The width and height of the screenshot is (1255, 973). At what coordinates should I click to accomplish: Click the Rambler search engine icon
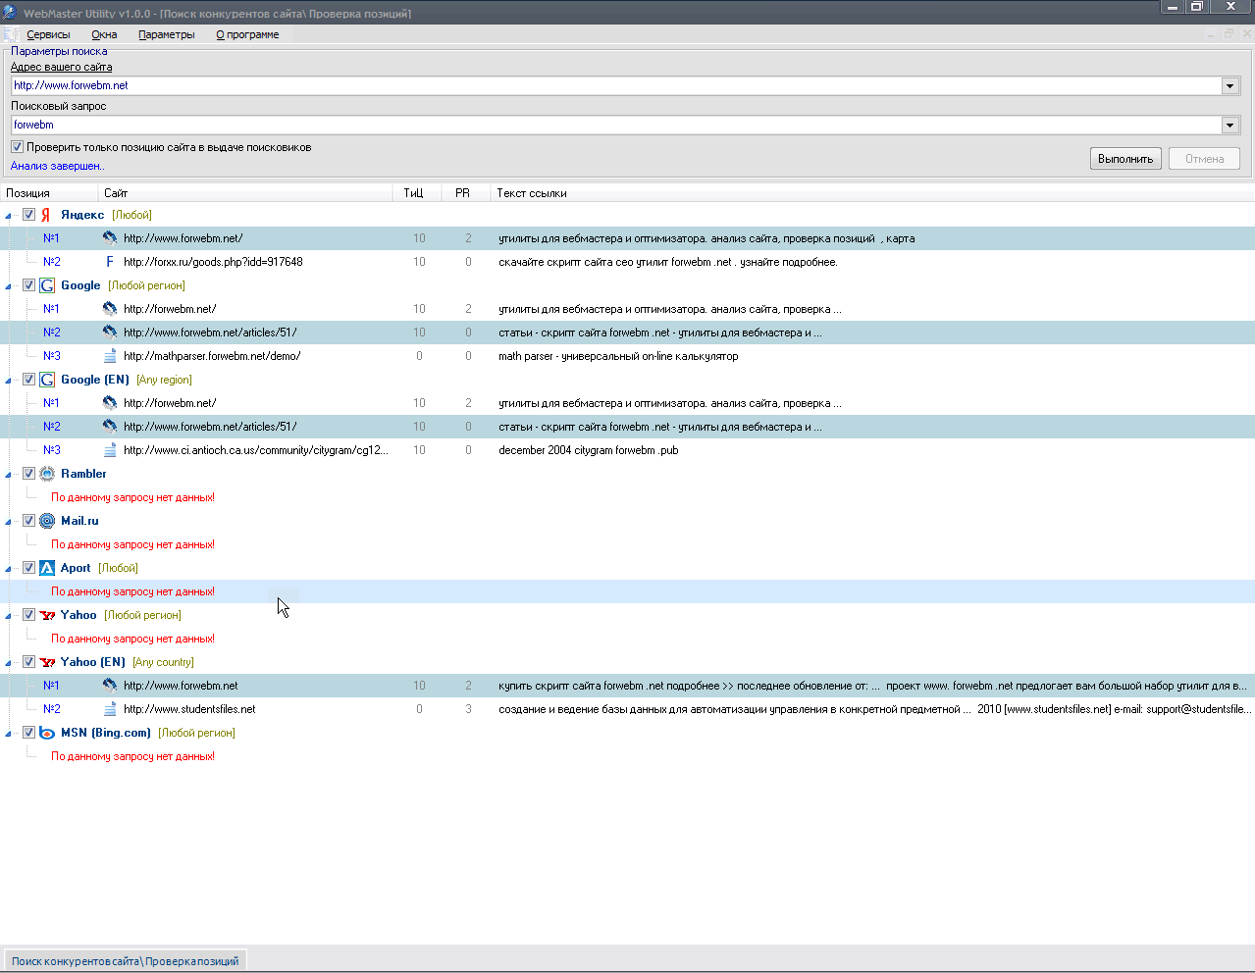(47, 474)
